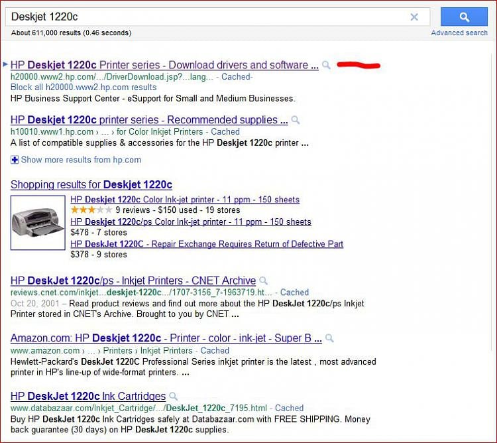Click the h20000.www2.hp.com DriverDownload URL text

tap(112, 77)
